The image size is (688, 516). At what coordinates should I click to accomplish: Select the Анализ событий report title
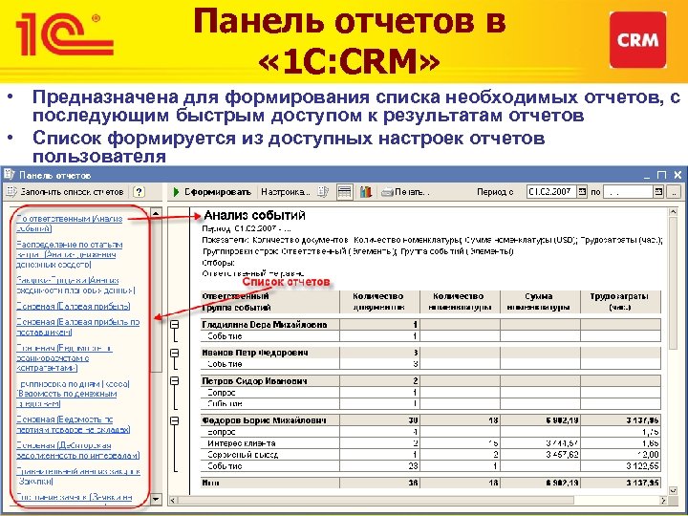tap(254, 215)
